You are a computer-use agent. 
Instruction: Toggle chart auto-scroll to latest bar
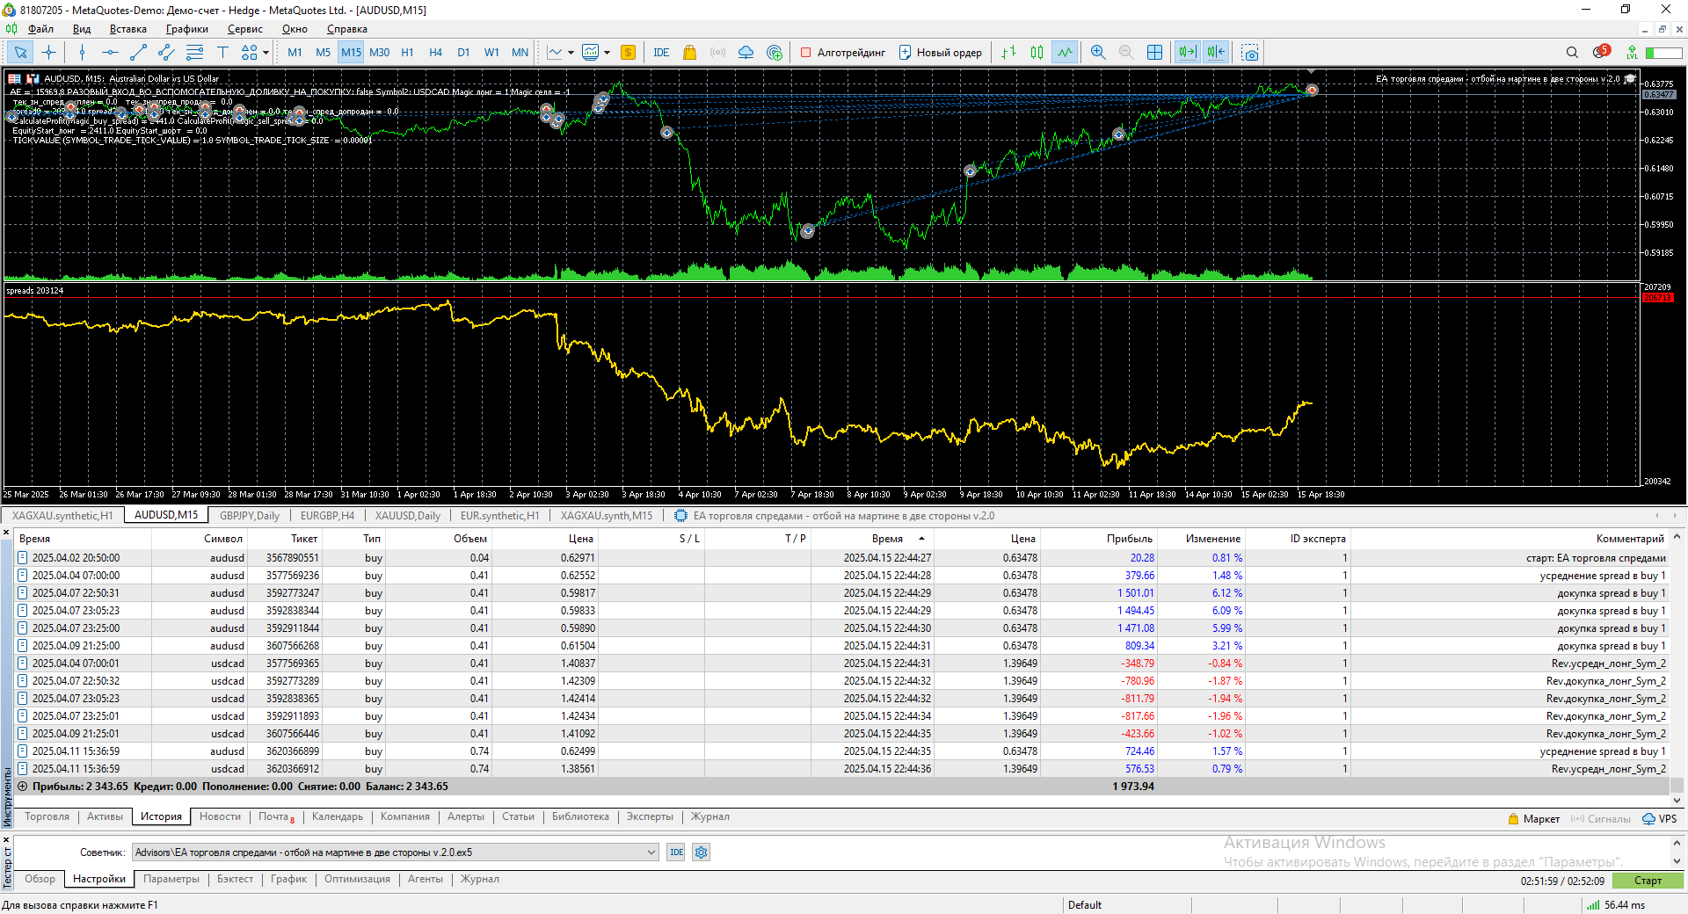coord(1187,53)
